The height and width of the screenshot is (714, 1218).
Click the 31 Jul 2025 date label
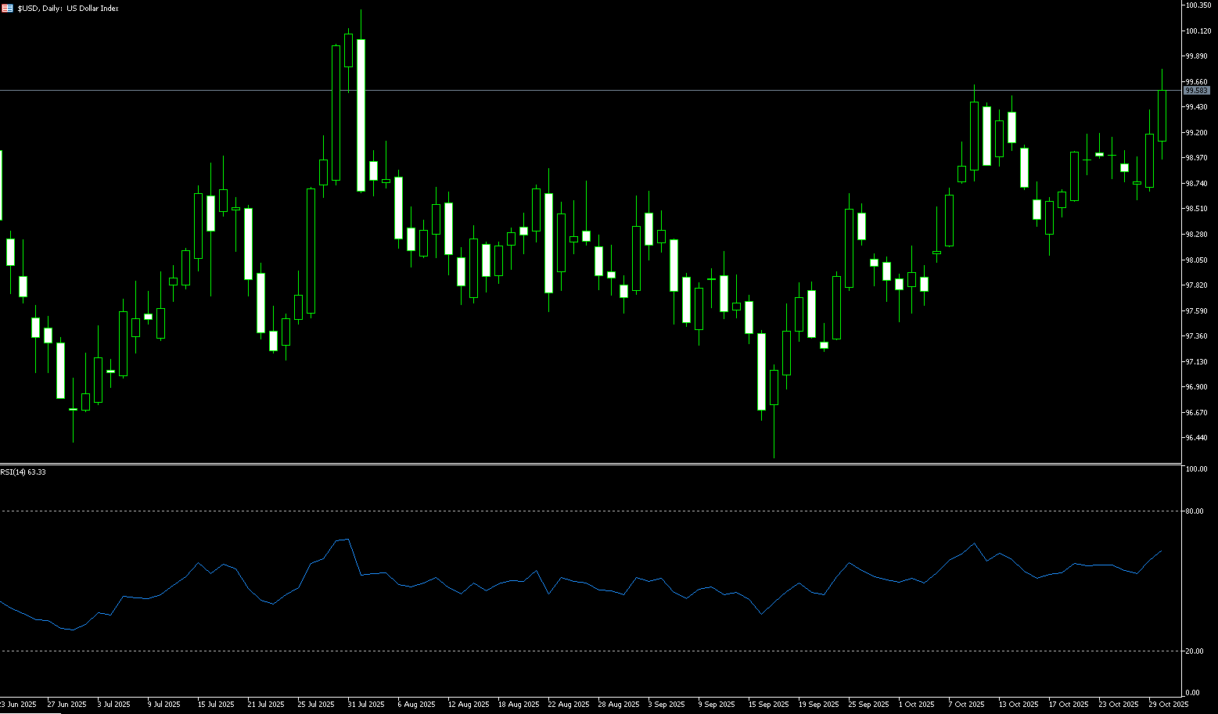pos(365,705)
